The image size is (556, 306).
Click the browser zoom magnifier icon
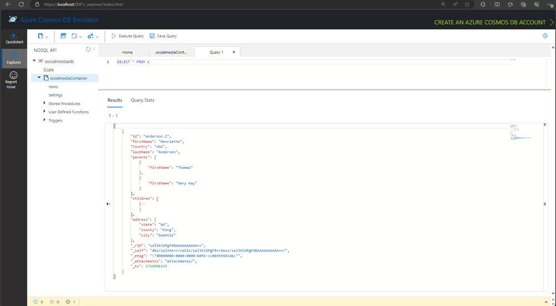443,4
